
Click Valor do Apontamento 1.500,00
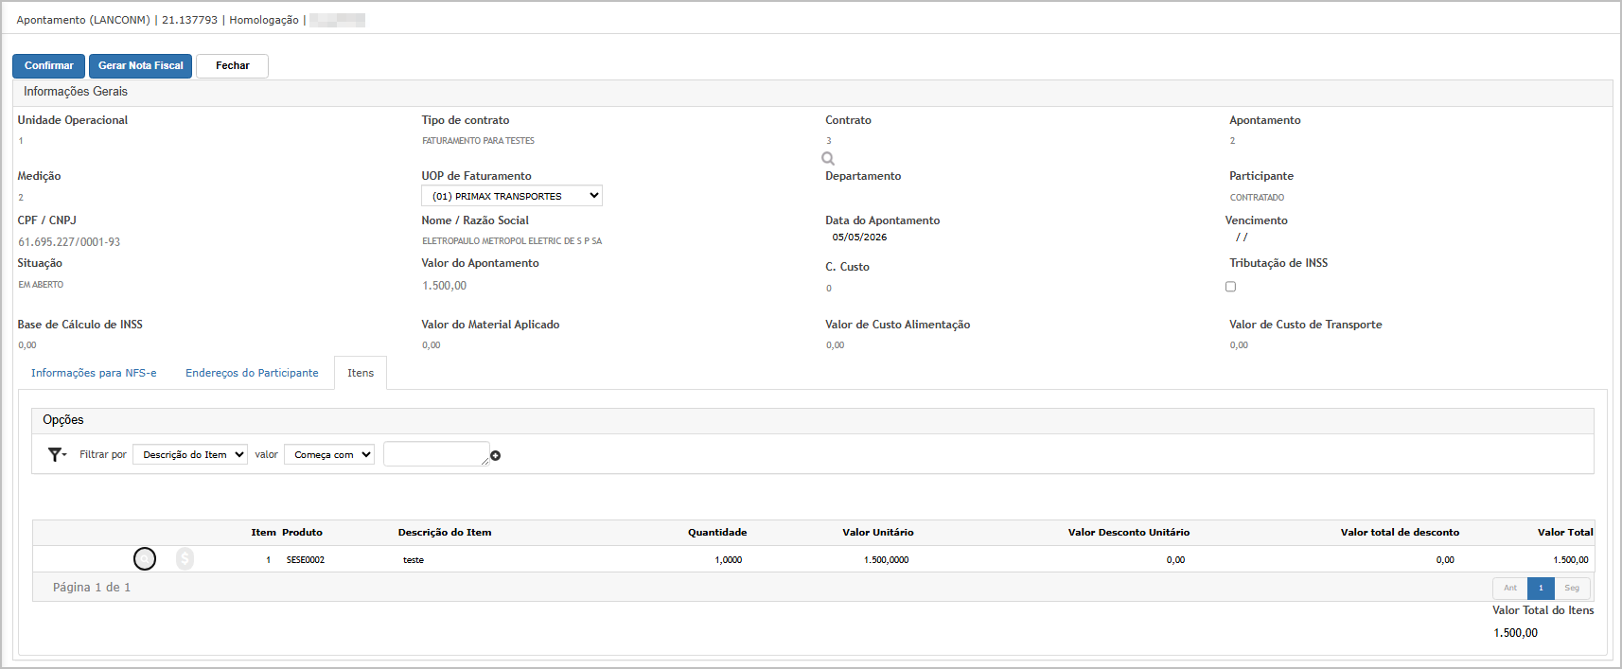pos(444,286)
